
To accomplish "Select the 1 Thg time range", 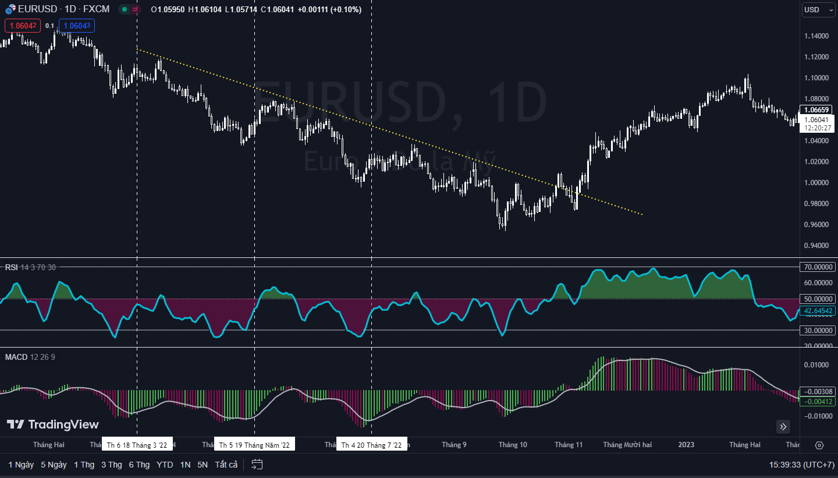I will pyautogui.click(x=84, y=465).
